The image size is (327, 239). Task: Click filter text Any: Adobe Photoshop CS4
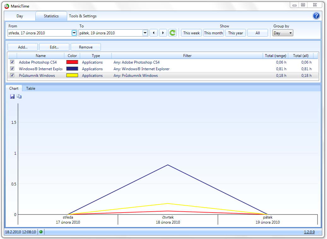click(137, 62)
